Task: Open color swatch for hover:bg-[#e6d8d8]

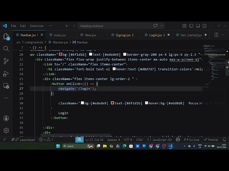Action: [x=146, y=103]
